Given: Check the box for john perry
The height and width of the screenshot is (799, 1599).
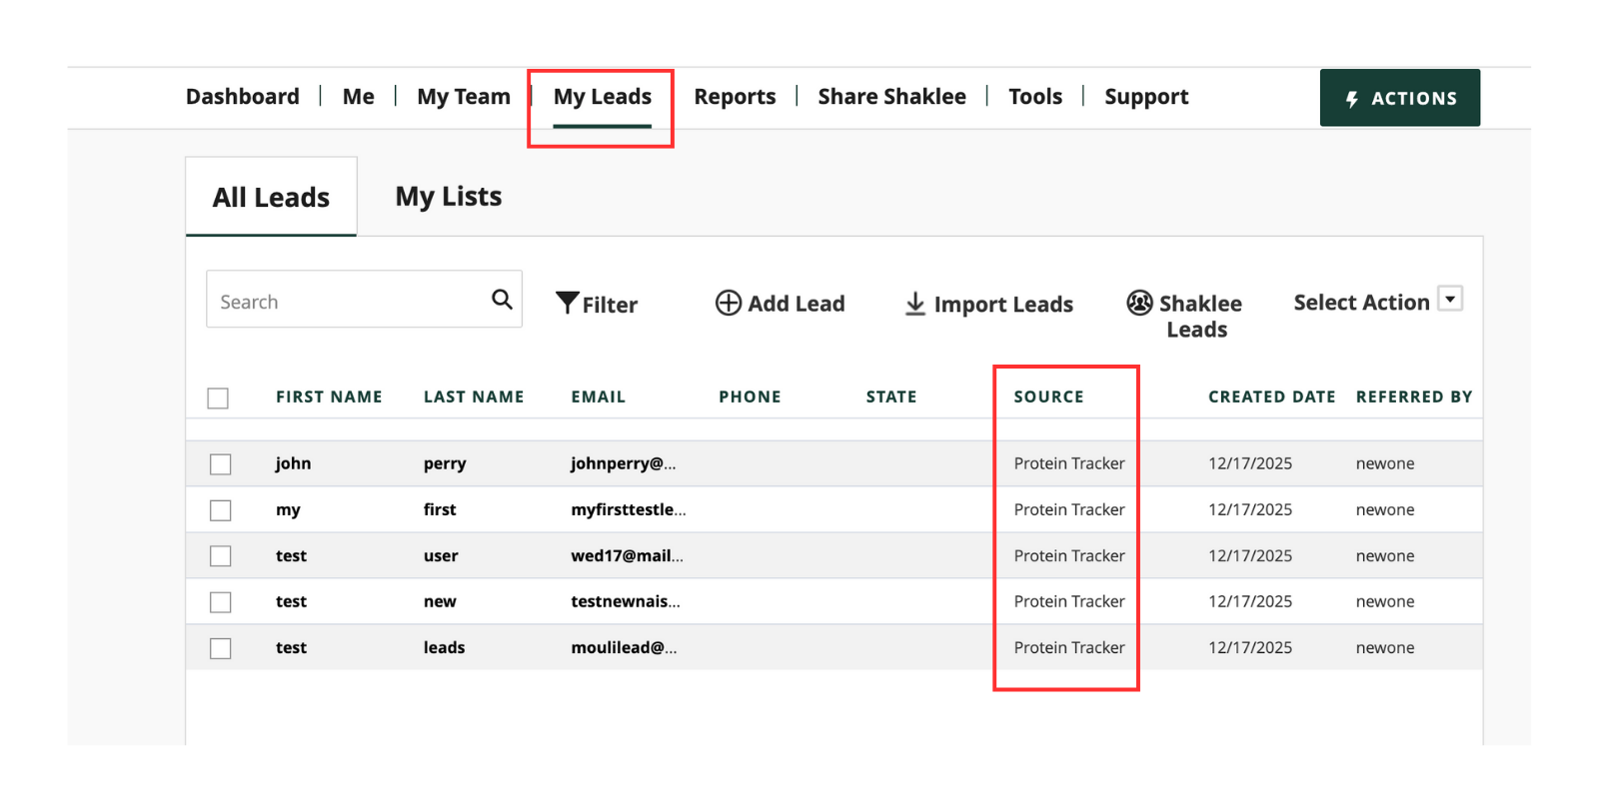Looking at the screenshot, I should [x=221, y=464].
